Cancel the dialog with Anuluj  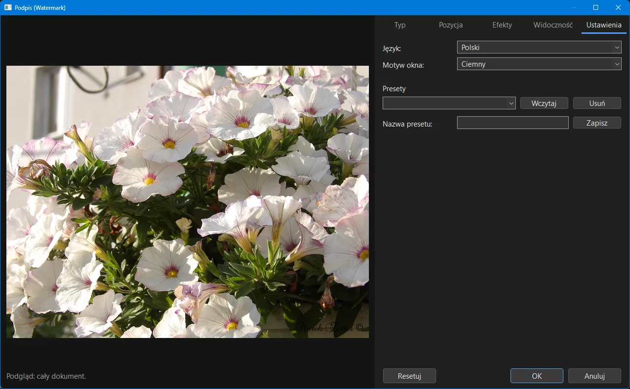(x=594, y=376)
